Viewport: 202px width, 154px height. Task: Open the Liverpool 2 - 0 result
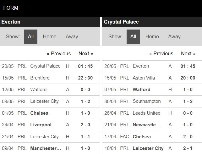pos(85,125)
